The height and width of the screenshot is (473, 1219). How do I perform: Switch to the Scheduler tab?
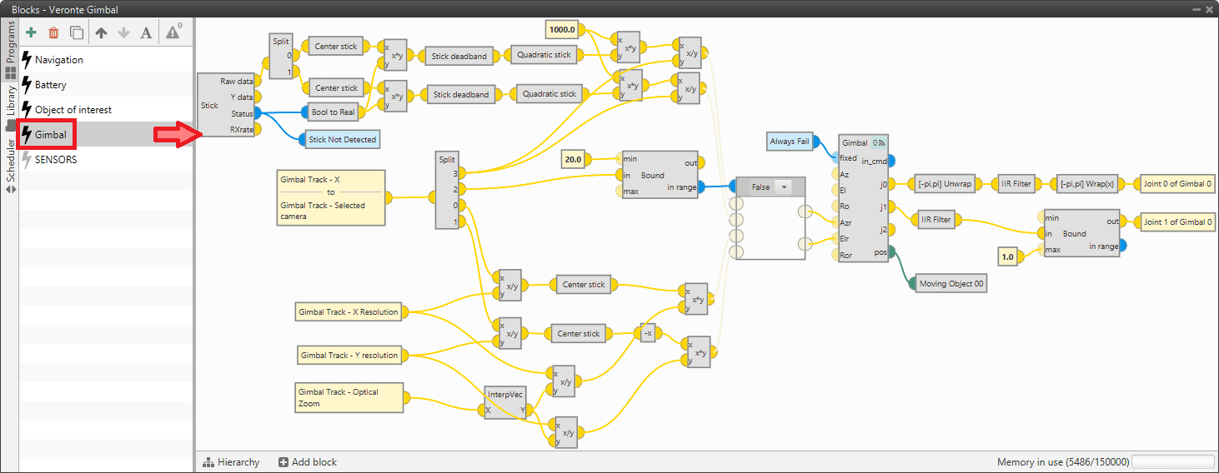[10, 156]
